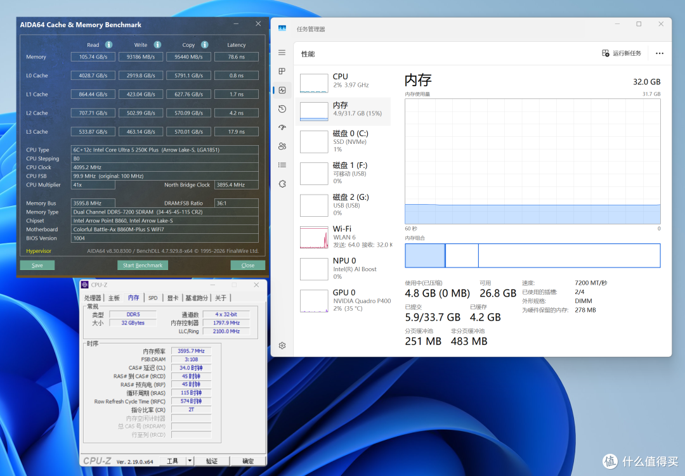Click 验证 button in CPU-Z
Image resolution: width=685 pixels, height=476 pixels.
212,461
